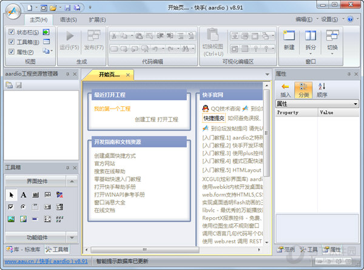Select the landscape picture control in toolbox

coord(11,219)
